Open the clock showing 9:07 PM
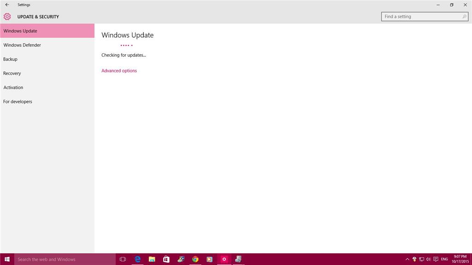This screenshot has width=472, height=265. 460,259
